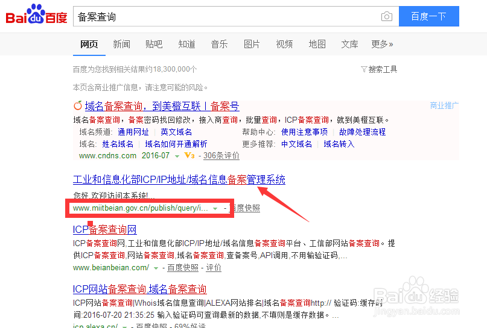Open the 通用网址 link
Image resolution: width=487 pixels, height=328 pixels.
[x=133, y=132]
